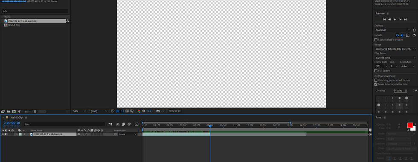Open the Preview panel menu
Screen dimensions: 418x162
click(x=388, y=14)
